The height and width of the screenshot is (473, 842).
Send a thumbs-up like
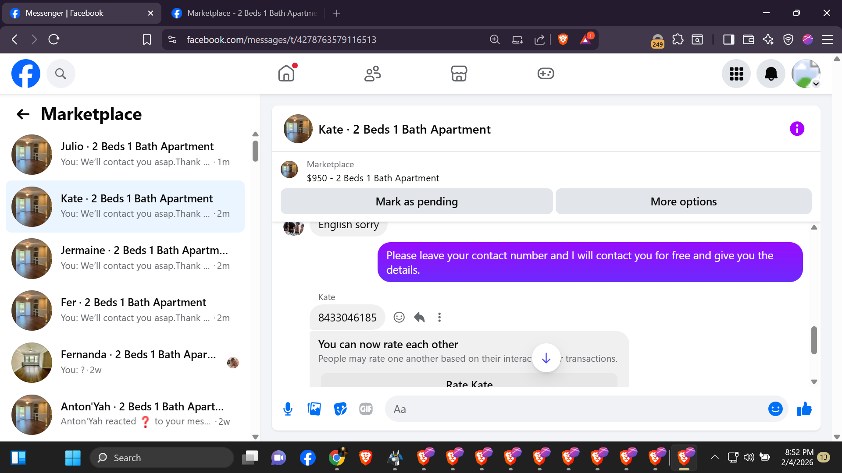(x=804, y=409)
